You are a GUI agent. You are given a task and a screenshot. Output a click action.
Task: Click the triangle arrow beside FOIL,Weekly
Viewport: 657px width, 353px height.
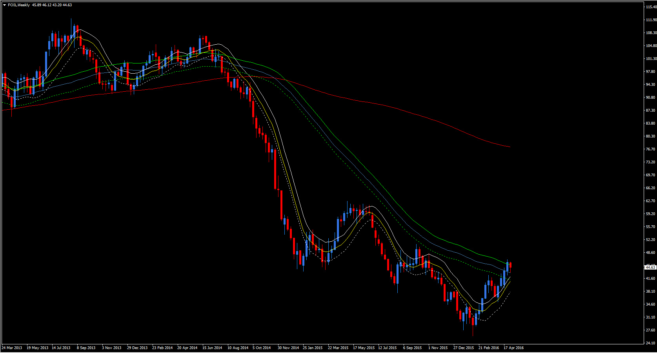tap(4, 5)
